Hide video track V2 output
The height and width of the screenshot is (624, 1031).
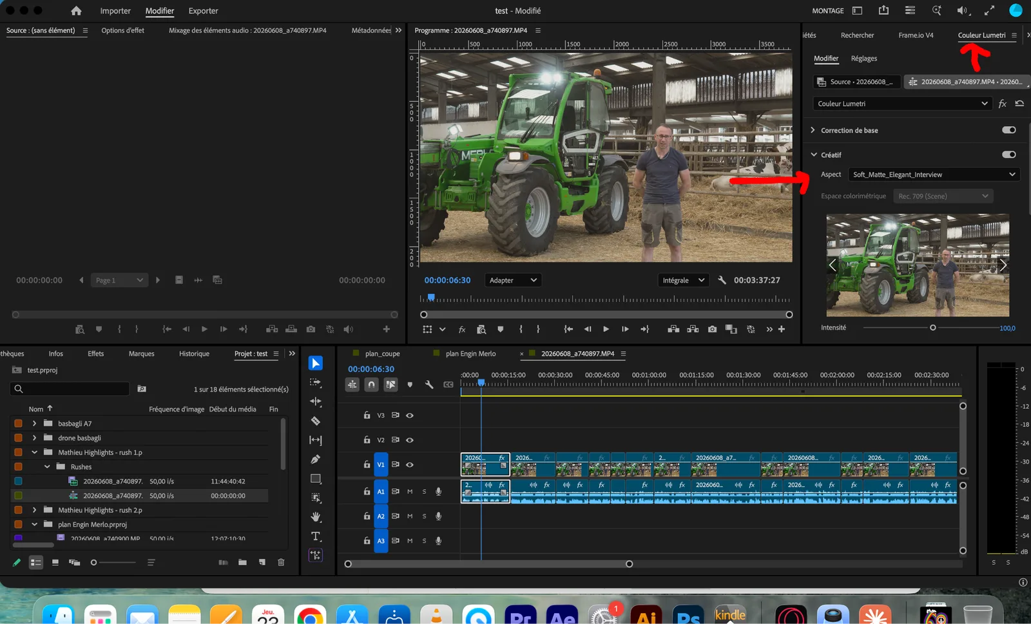tap(410, 440)
